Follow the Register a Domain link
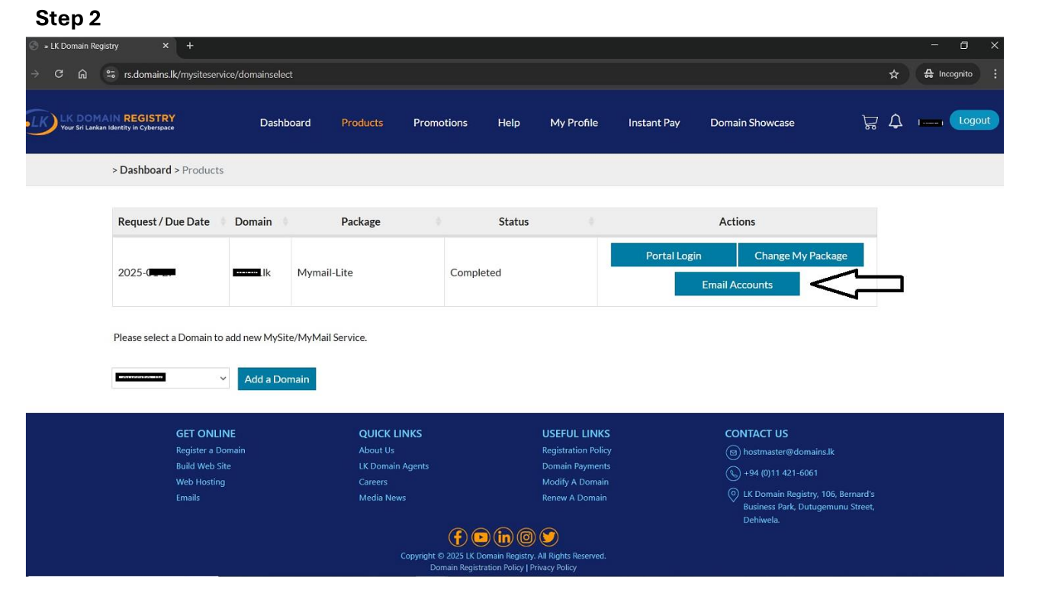1042x606 pixels. (211, 450)
